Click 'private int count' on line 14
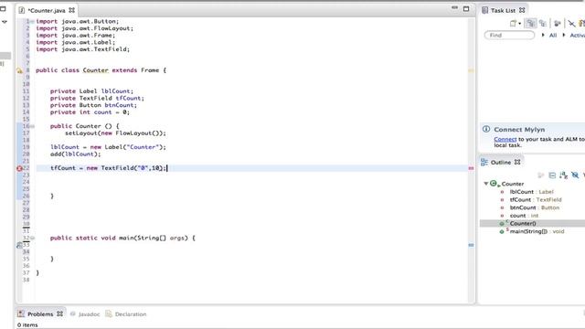585x329 pixels. [81, 111]
